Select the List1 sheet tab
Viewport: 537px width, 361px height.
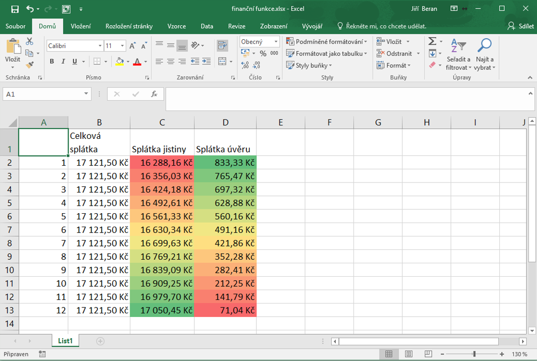pos(65,341)
